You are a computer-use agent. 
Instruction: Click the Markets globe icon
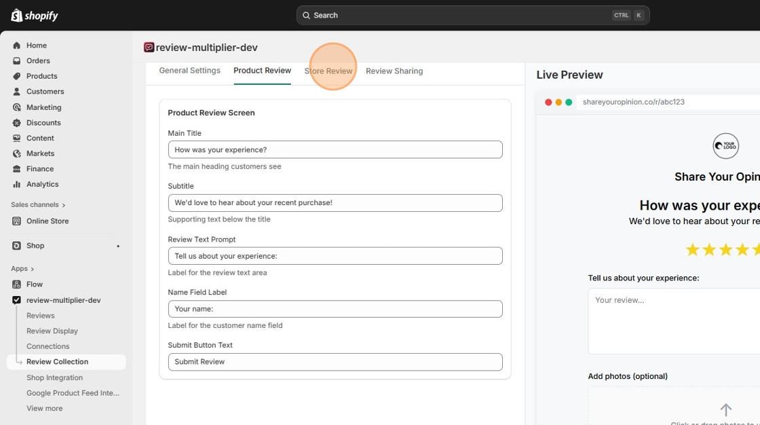point(16,153)
